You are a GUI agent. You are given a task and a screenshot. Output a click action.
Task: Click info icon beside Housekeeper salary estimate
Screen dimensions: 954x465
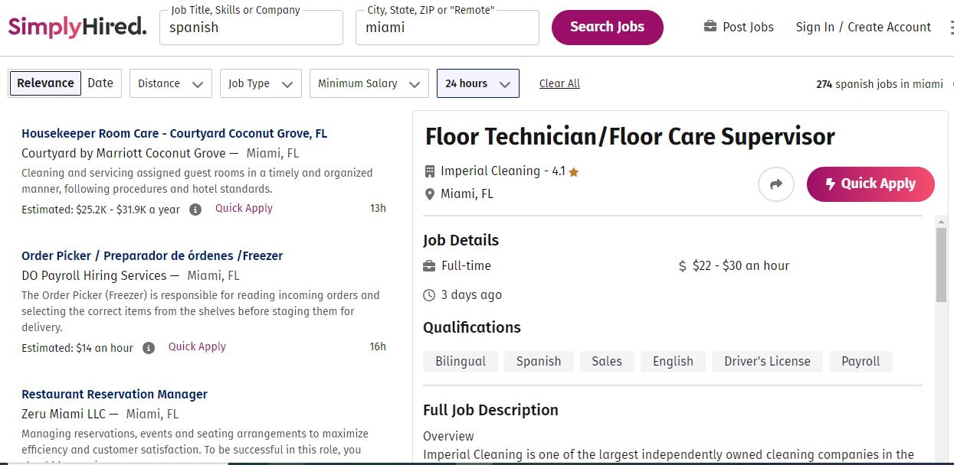[x=195, y=209]
